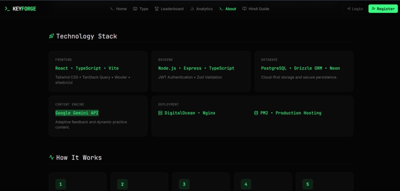Click the trophy icon beside Leaderboard
The height and width of the screenshot is (191, 400).
[x=157, y=8]
